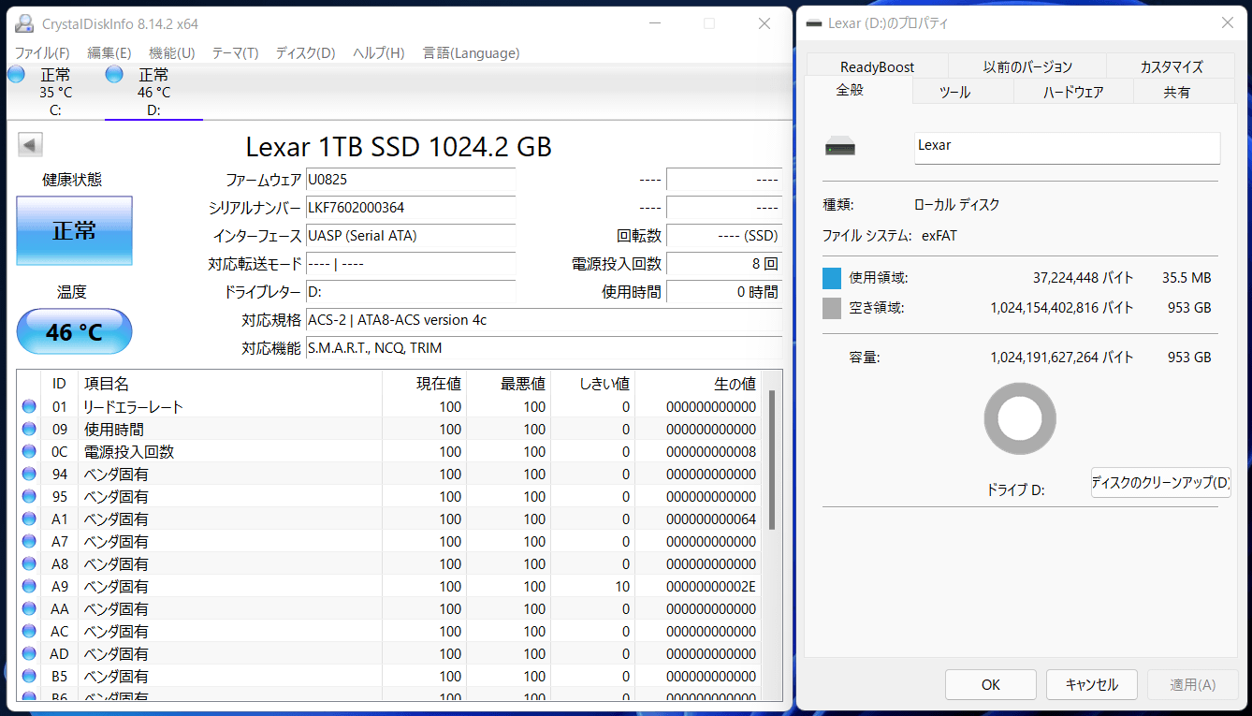Image resolution: width=1252 pixels, height=716 pixels.
Task: Click status orb for ID A7 row
Action: point(29,542)
